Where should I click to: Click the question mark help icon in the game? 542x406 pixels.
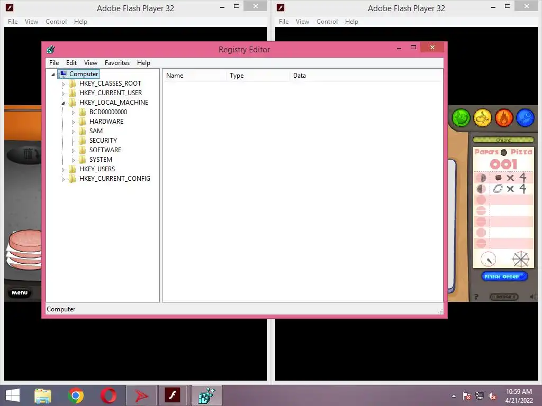click(476, 297)
